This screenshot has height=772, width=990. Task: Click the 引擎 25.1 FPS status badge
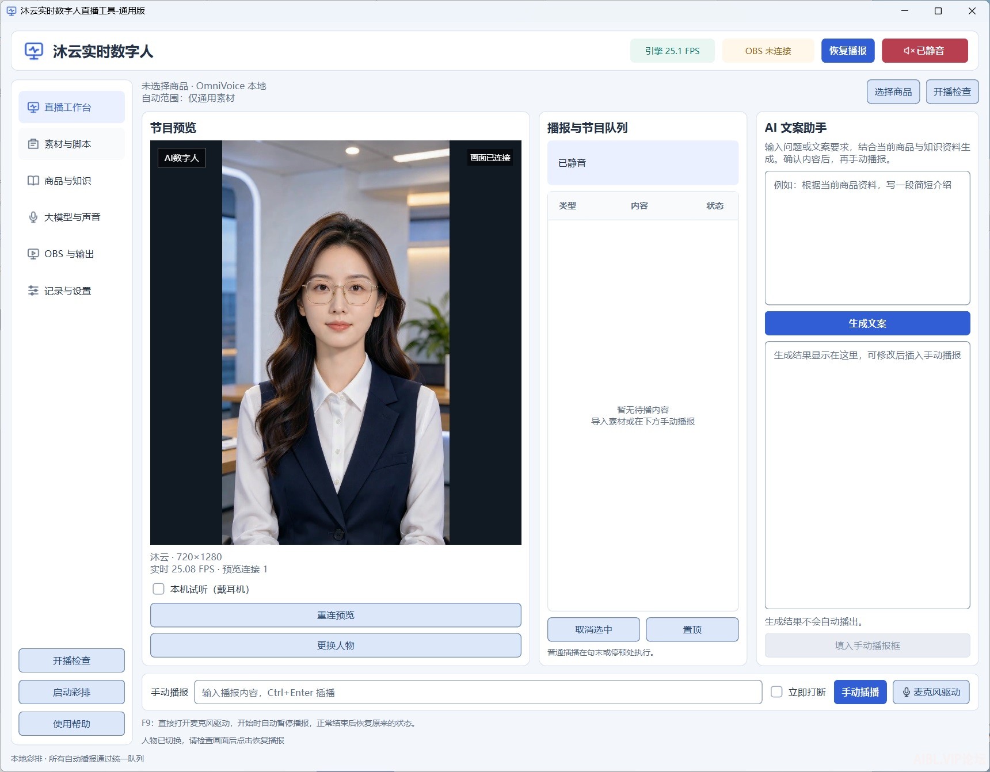pos(672,51)
